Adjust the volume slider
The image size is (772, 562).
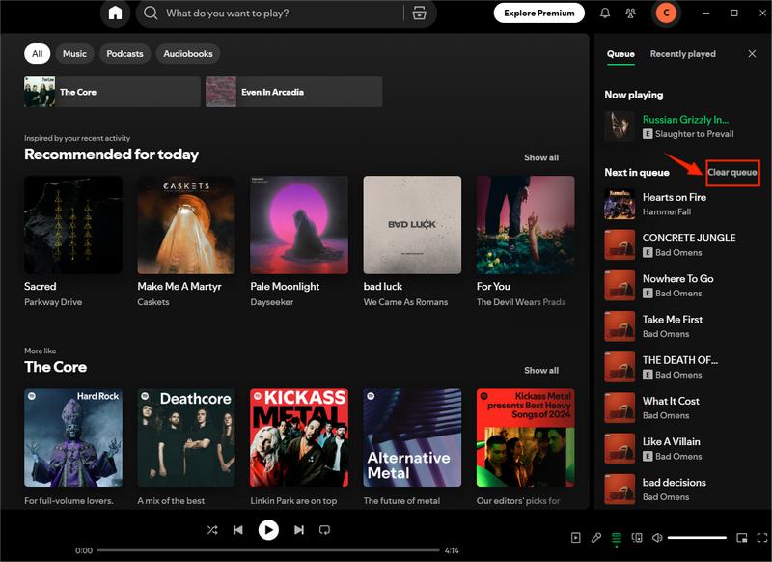[x=697, y=537]
